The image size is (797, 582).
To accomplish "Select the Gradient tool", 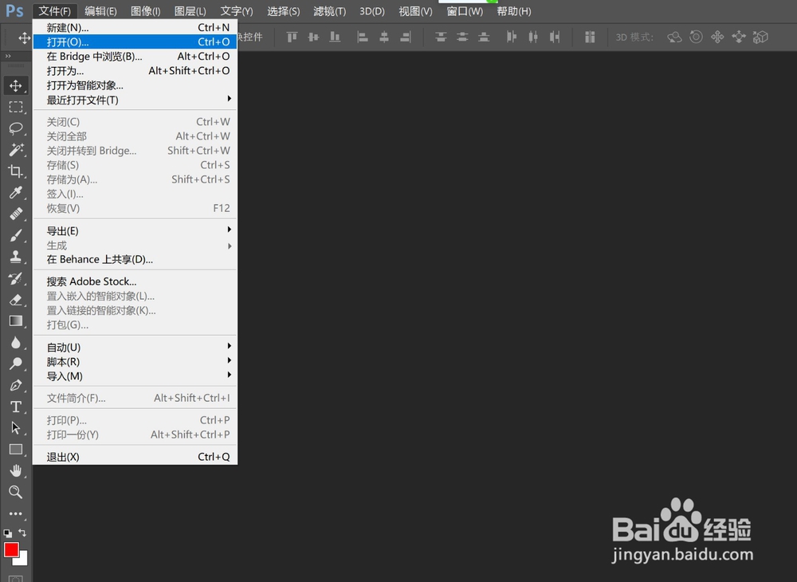I will point(16,320).
